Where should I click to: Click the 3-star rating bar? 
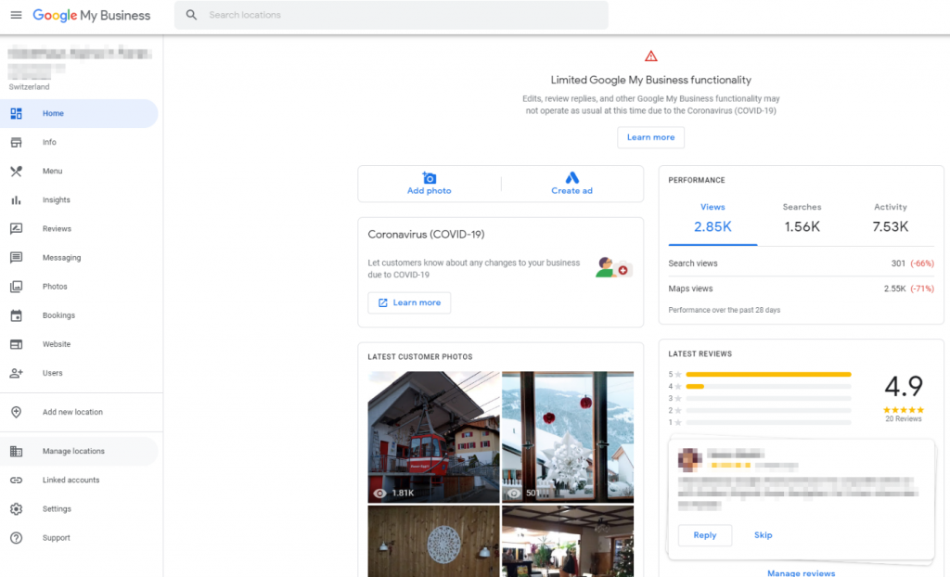pyautogui.click(x=768, y=399)
